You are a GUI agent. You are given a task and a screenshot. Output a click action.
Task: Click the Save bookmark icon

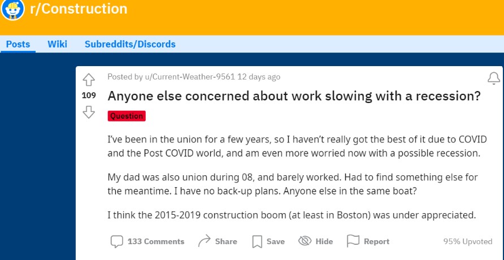(257, 242)
